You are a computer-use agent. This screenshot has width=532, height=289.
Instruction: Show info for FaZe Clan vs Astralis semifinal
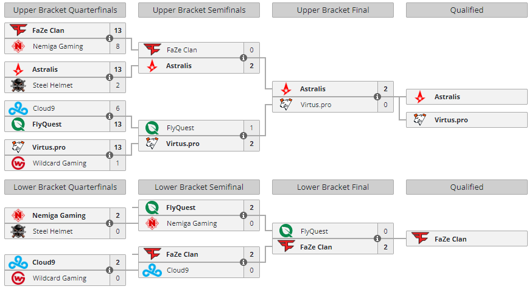coord(243,58)
